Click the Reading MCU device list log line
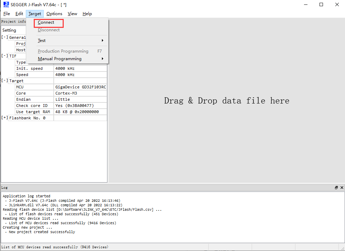345x251 pixels. (x=30, y=218)
